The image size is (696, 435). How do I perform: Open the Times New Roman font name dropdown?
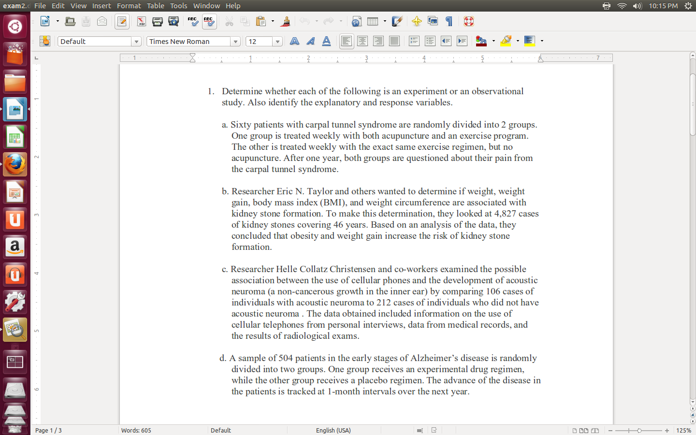pyautogui.click(x=235, y=41)
